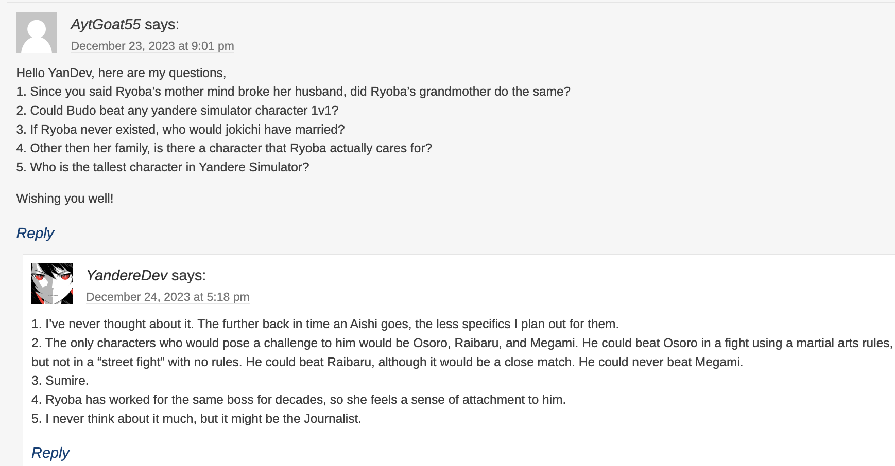This screenshot has width=895, height=466.
Task: Click the answer mentioning the Journalist
Action: pyautogui.click(x=196, y=419)
